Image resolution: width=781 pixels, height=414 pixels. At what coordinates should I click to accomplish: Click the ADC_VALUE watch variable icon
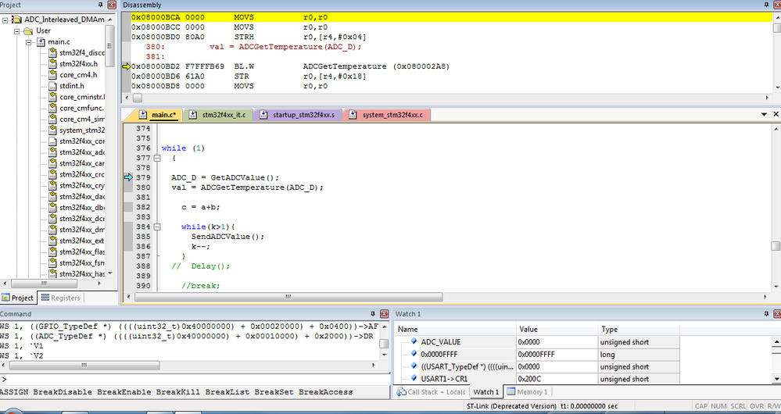click(x=413, y=342)
